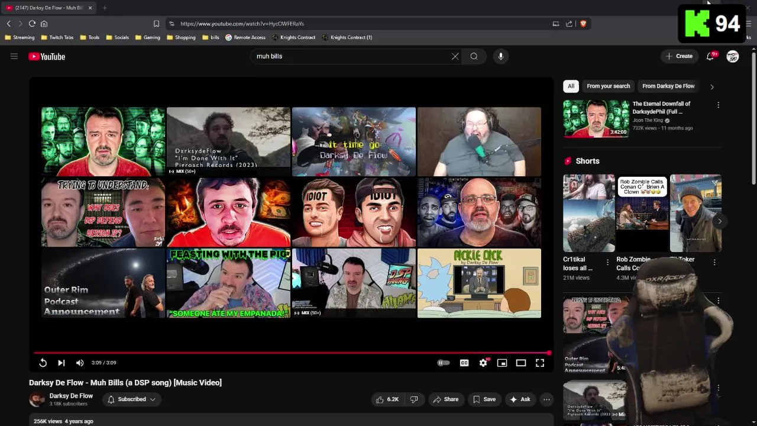Viewport: 757px width, 426px height.
Task: Mute the player volume
Action: 80,363
